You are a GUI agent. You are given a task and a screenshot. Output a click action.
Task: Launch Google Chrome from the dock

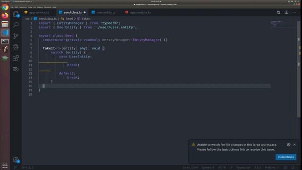[5, 8]
